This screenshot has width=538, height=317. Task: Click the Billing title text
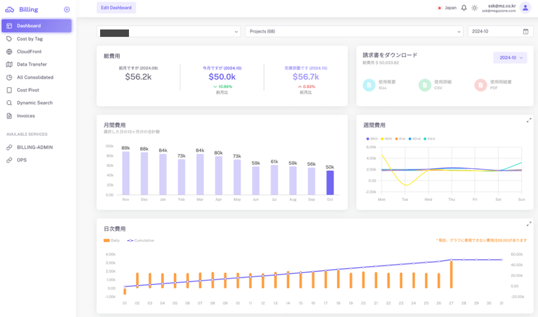point(28,10)
